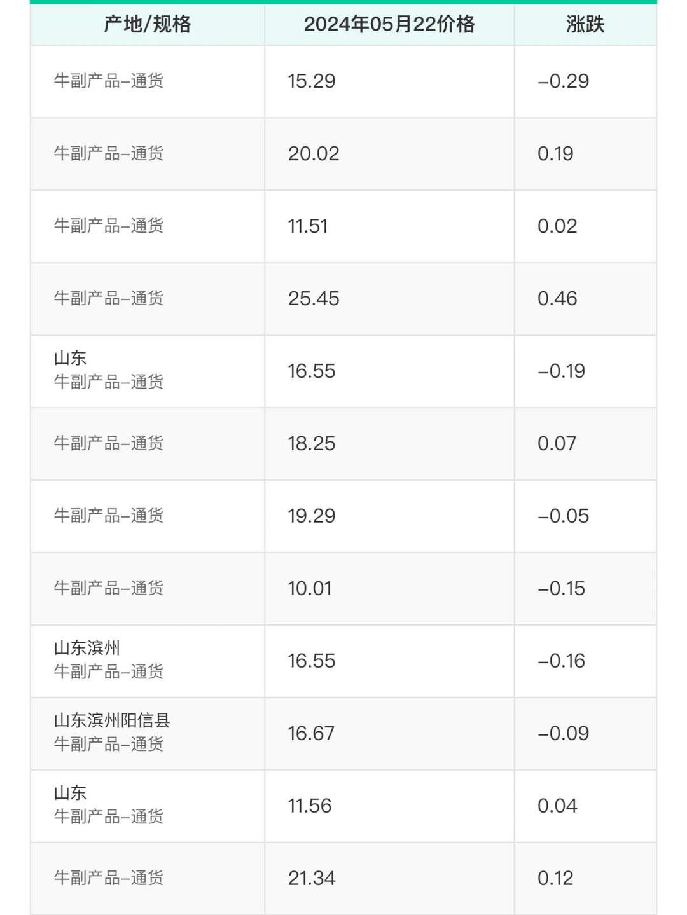Viewport: 687px width, 915px height.
Task: Select the 山东滨州 origin cell
Action: click(87, 648)
